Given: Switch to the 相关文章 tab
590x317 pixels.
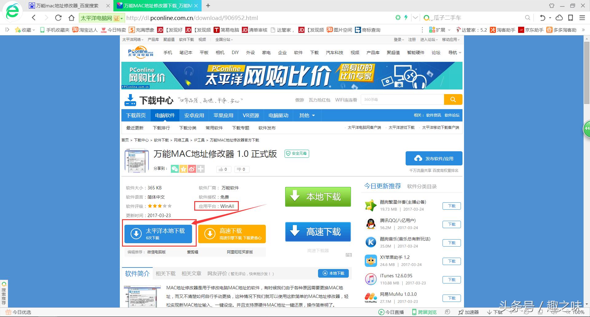Looking at the screenshot, I should (191, 273).
